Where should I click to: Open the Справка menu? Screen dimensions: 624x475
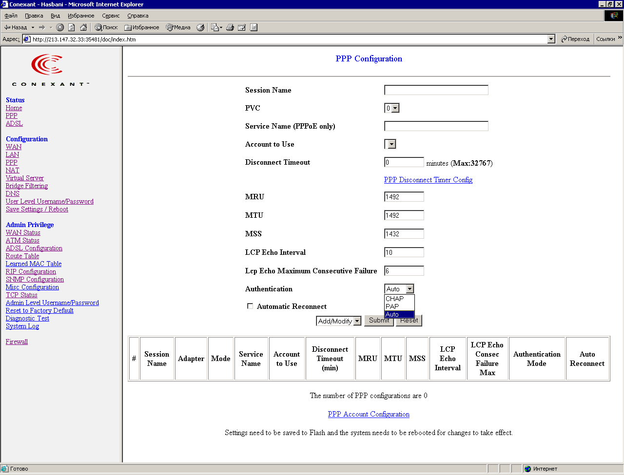click(138, 16)
